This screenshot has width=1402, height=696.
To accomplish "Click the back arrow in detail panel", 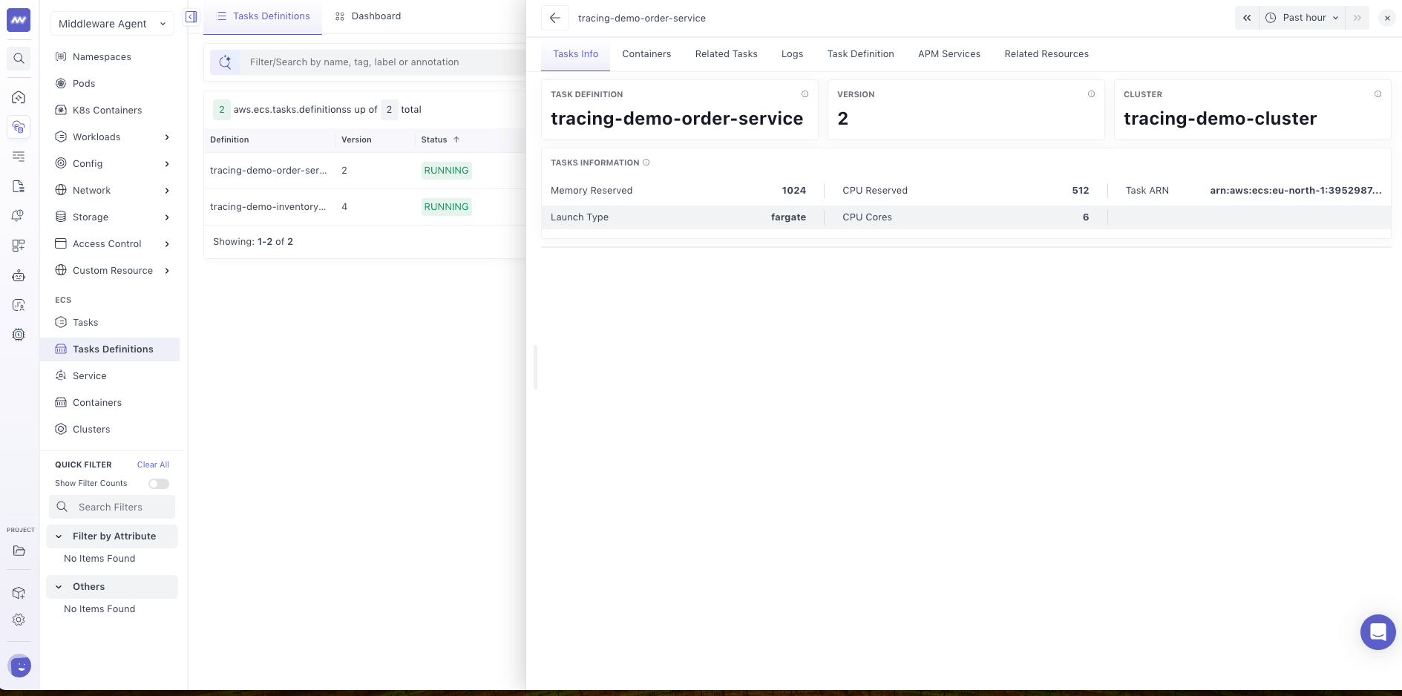I will tap(555, 18).
